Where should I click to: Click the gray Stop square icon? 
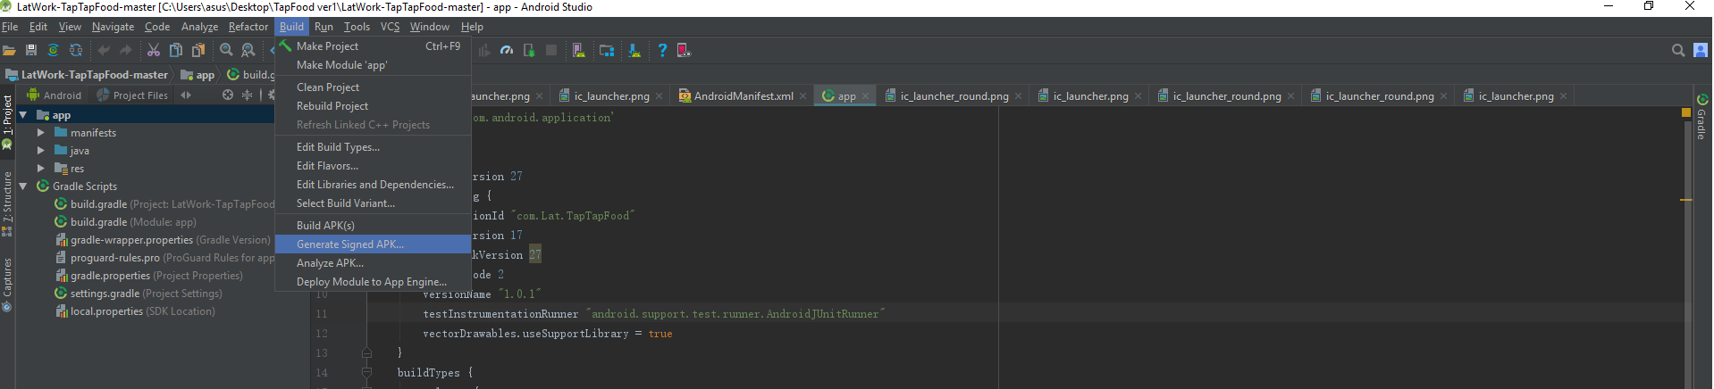(x=551, y=51)
